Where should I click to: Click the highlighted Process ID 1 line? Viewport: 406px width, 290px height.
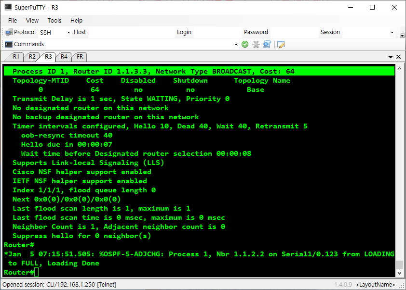(199, 71)
